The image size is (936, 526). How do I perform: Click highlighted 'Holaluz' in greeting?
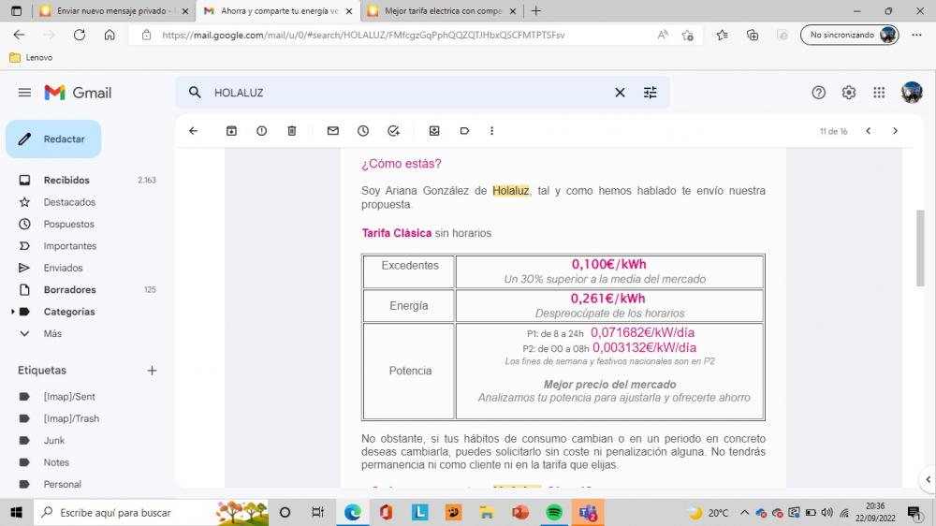tap(511, 191)
